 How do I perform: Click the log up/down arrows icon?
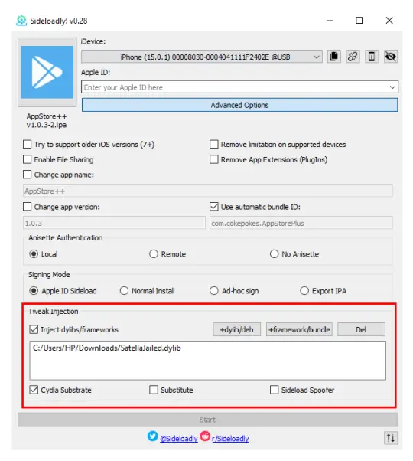pyautogui.click(x=391, y=438)
